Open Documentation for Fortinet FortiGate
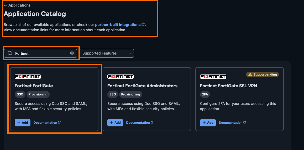The width and height of the screenshot is (304, 150). (x=47, y=123)
